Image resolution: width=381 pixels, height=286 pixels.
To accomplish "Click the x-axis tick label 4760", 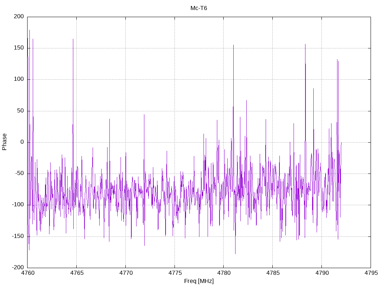I will coord(28,273).
